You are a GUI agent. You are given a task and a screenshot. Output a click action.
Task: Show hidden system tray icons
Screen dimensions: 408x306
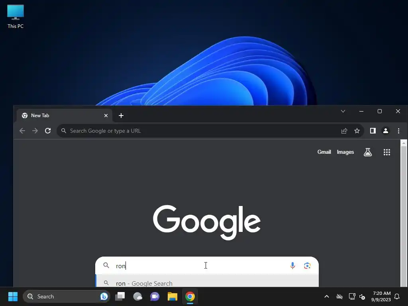click(x=327, y=296)
